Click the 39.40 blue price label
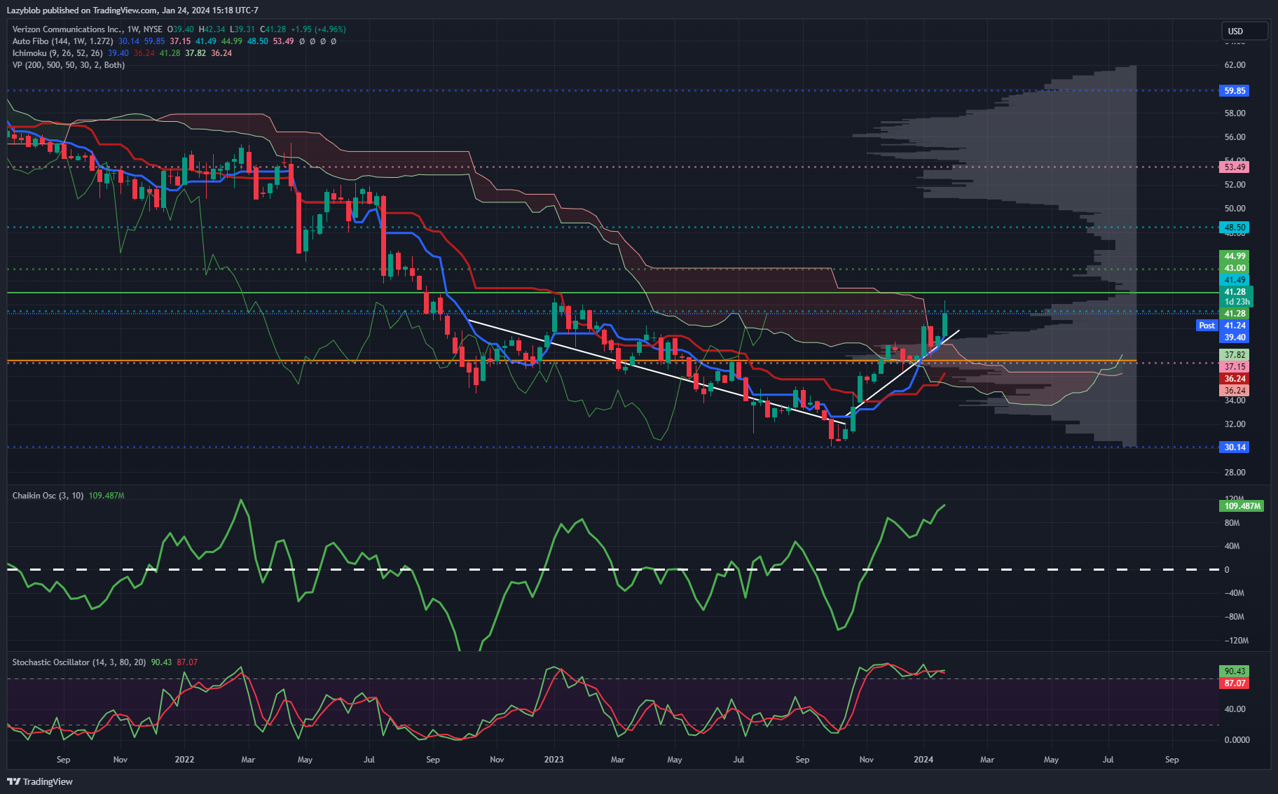Screen dimensions: 1278x794 (1235, 337)
